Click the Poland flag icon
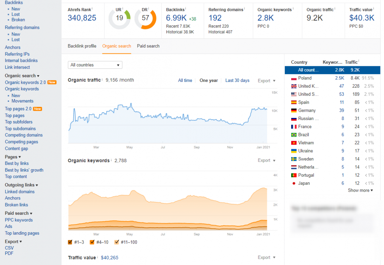 tap(294, 78)
